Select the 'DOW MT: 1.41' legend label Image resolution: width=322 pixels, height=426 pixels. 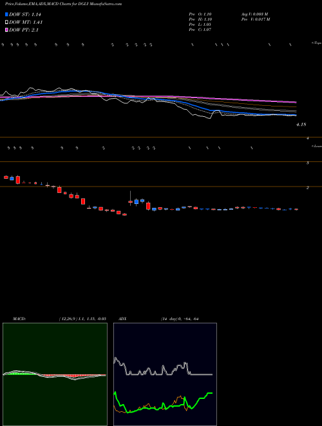(26, 23)
